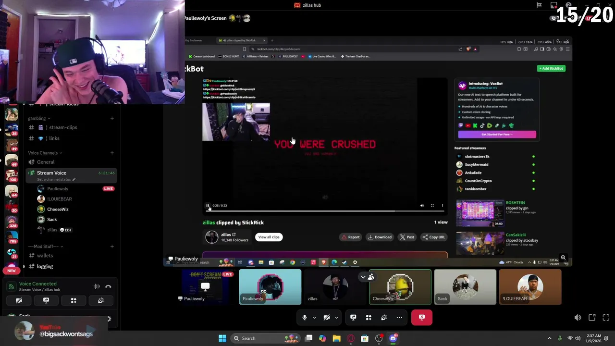Join the General voice channel
The image size is (615, 346).
[x=71, y=162]
